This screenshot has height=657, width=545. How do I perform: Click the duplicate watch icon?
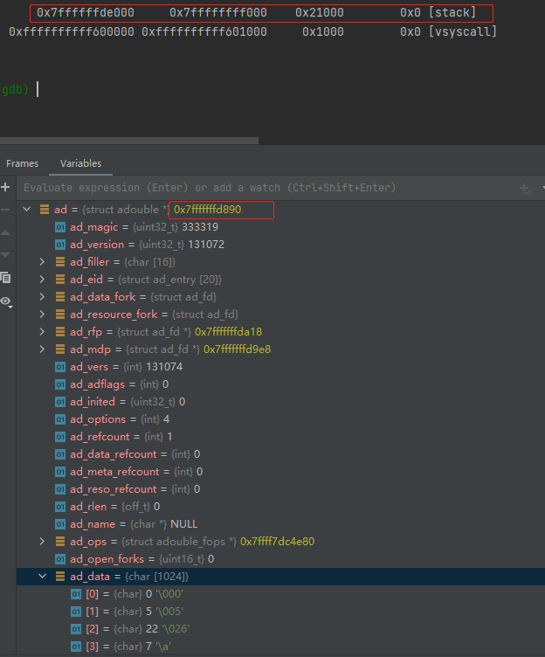5,277
